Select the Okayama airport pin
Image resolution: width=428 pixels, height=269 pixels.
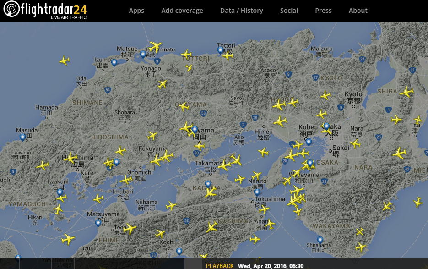click(x=195, y=130)
